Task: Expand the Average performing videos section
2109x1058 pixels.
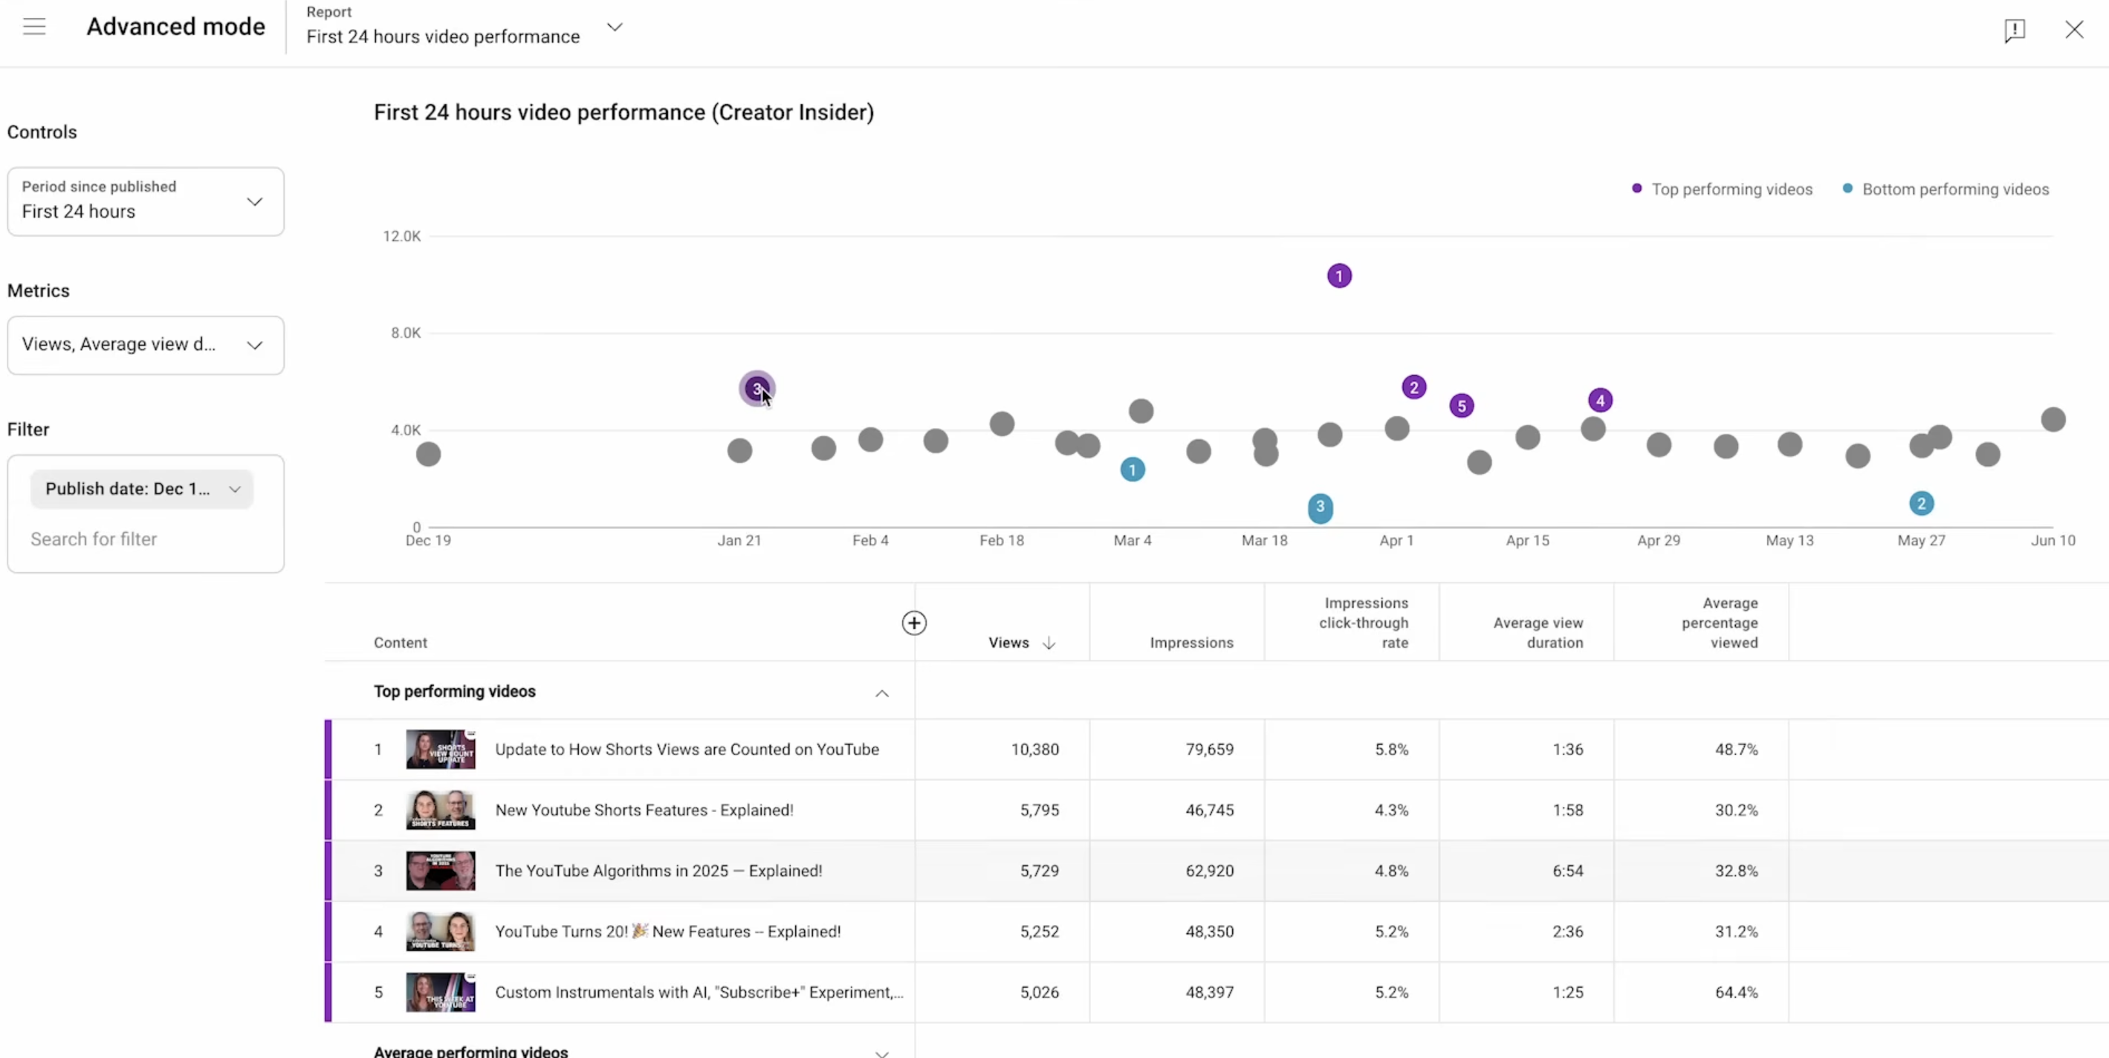Action: pos(881,1052)
